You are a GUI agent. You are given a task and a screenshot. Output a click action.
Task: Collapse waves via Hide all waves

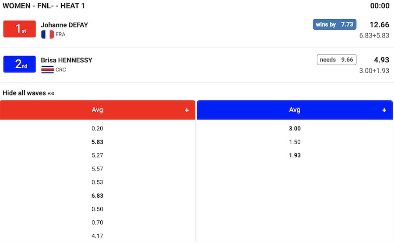tap(28, 93)
